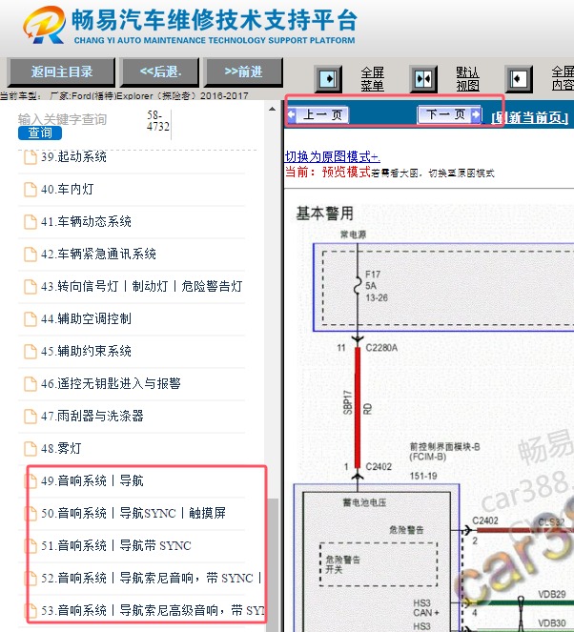Switch to original image mode link
The width and height of the screenshot is (574, 632).
tap(332, 156)
